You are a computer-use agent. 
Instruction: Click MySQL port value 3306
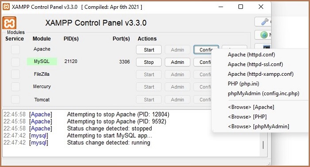pos(124,62)
